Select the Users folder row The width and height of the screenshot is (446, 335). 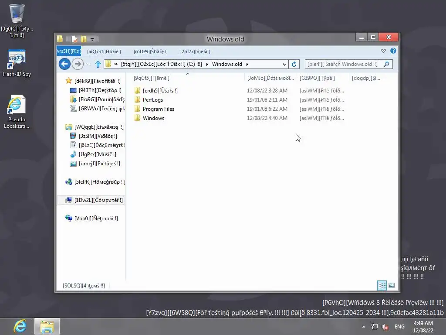[x=239, y=91]
